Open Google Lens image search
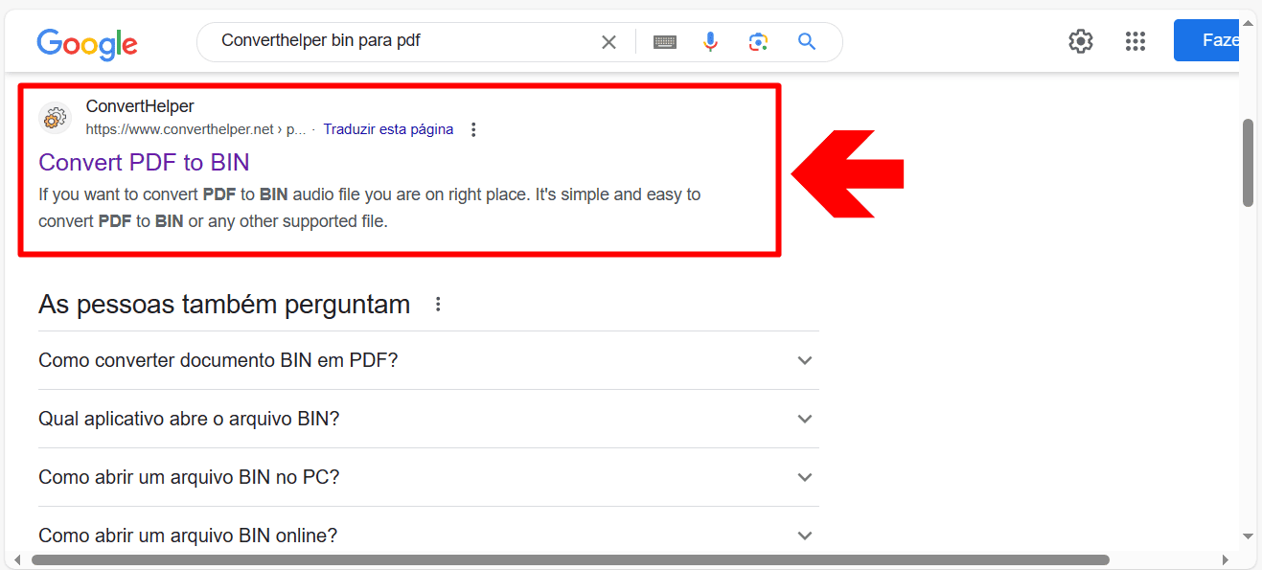This screenshot has height=570, width=1262. tap(758, 41)
